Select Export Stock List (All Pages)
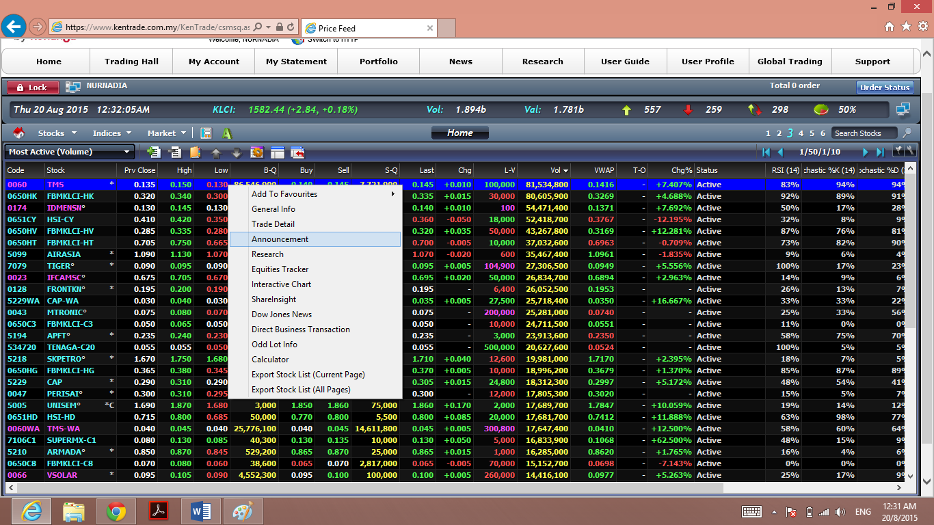The image size is (934, 525). [315, 390]
